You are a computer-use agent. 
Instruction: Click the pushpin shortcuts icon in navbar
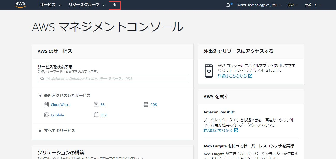(x=115, y=5)
